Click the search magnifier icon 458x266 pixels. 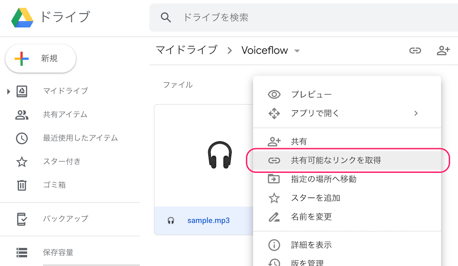[x=165, y=17]
